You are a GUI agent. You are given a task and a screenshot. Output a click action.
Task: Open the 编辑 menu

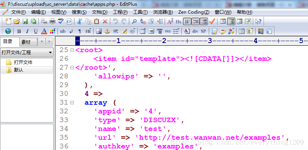click(x=38, y=12)
